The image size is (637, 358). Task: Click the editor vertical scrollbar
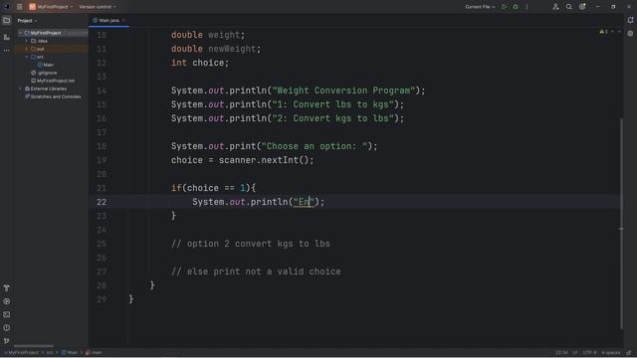click(x=621, y=223)
